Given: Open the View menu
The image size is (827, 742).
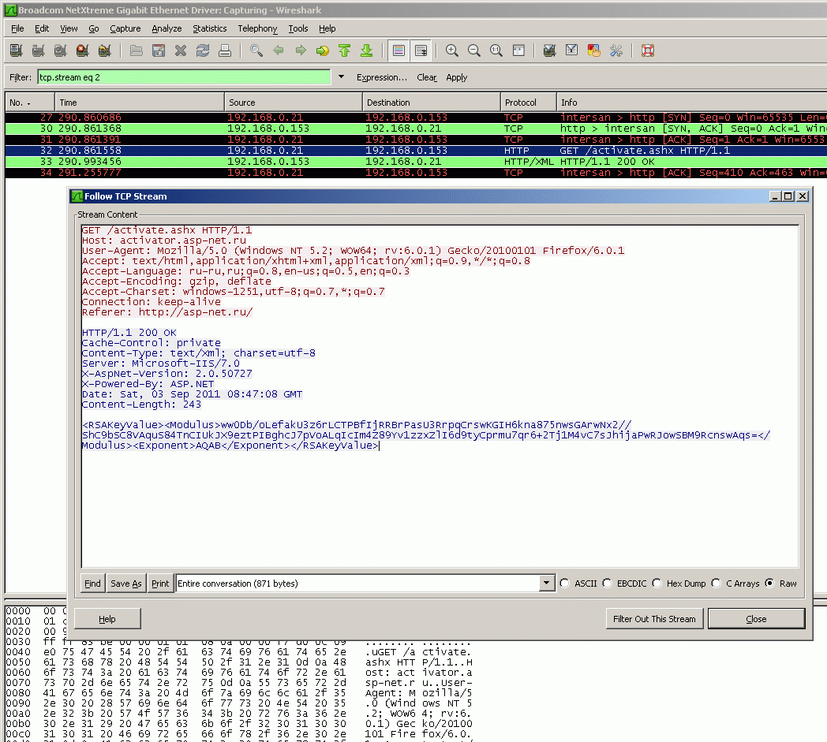Looking at the screenshot, I should pos(69,28).
